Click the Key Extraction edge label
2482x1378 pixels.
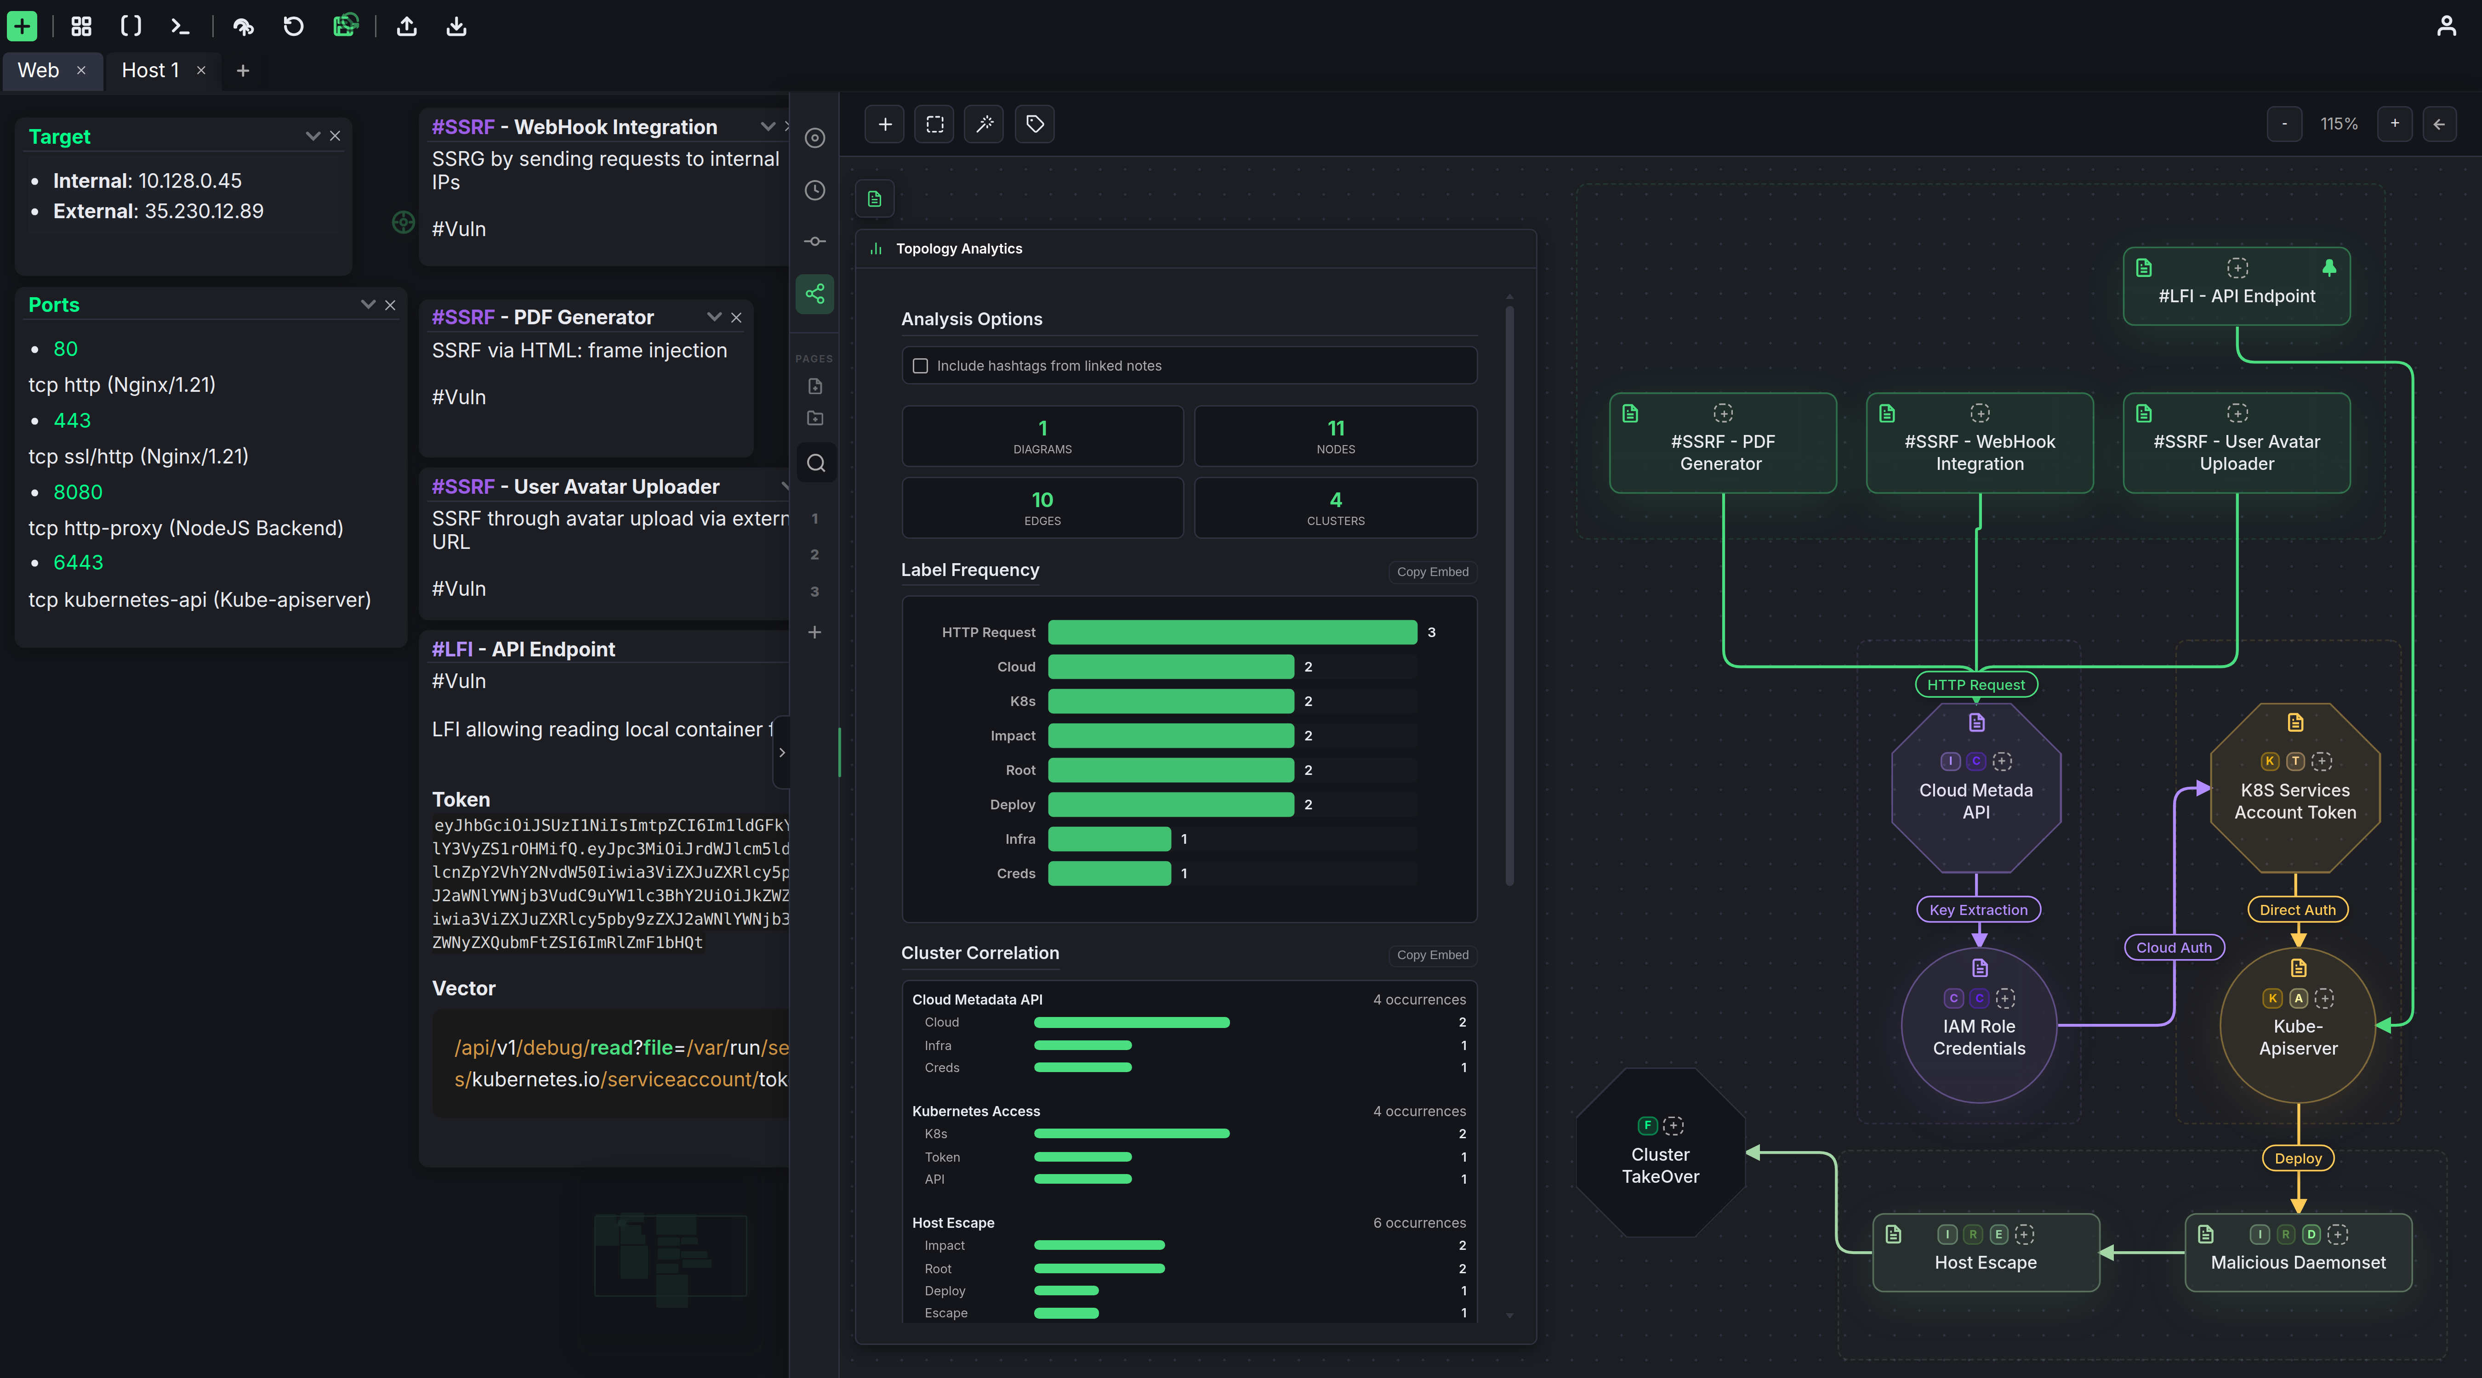(x=1978, y=910)
